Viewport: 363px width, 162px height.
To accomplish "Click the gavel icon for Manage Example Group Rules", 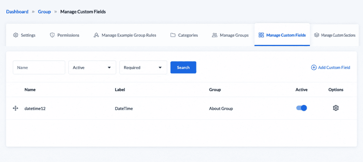I will tap(96, 35).
